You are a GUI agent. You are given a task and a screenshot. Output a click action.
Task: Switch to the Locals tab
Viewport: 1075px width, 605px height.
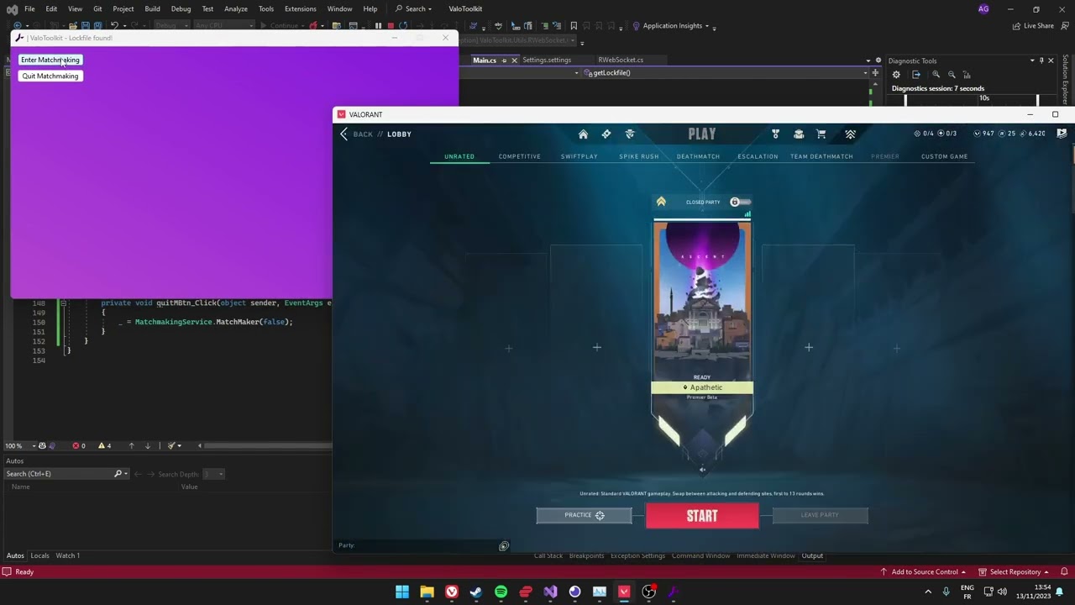click(x=39, y=555)
